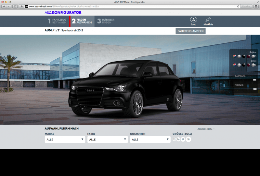Choose the black inner paint sphere
Viewport: 260px width, 176px height.
point(243,65)
